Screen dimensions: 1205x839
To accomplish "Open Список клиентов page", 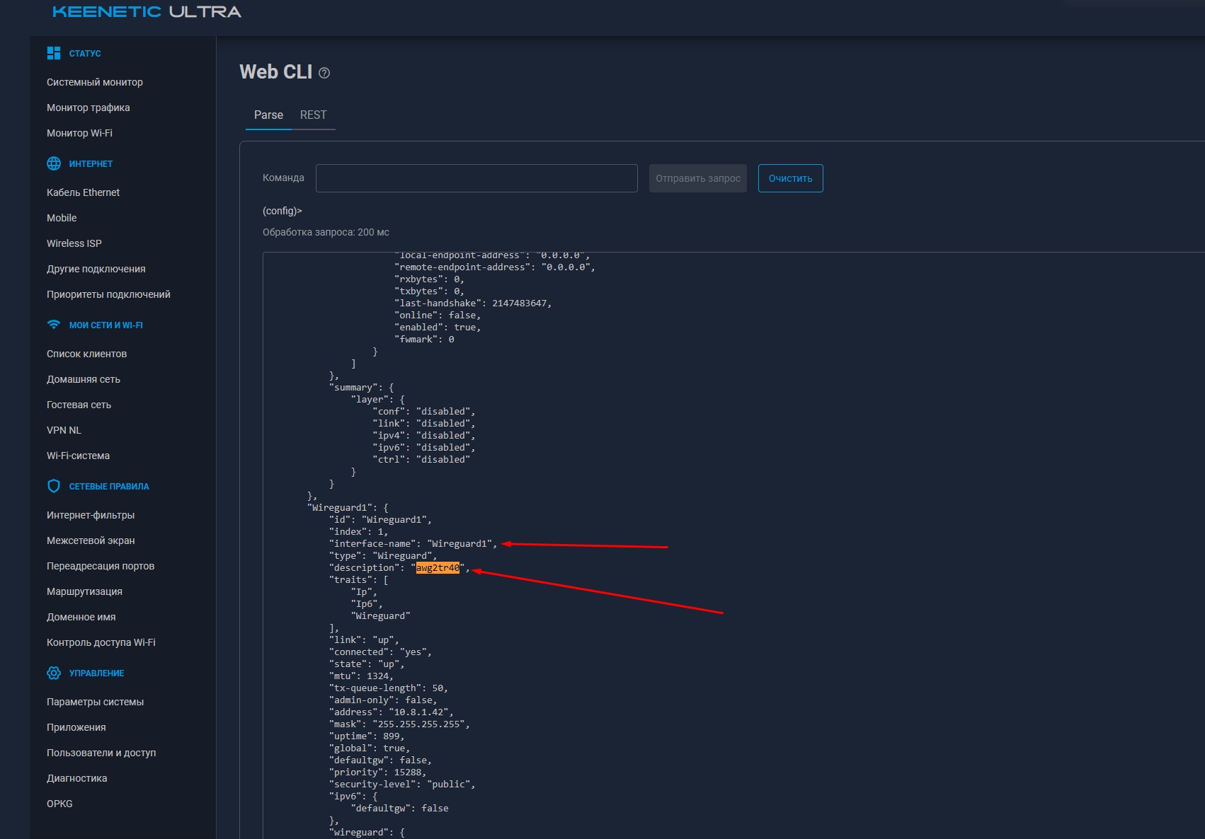I will coord(87,354).
